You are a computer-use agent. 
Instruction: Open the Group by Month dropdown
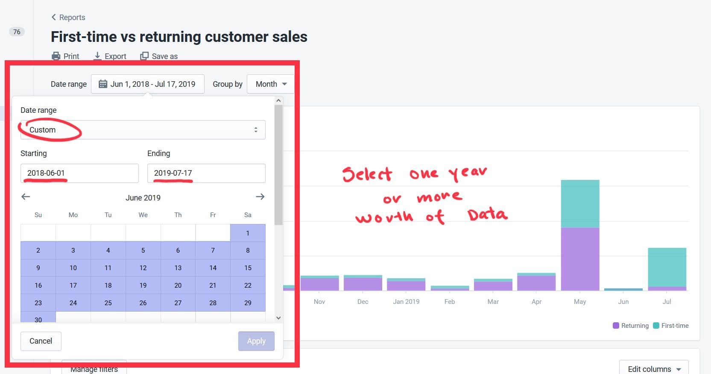(271, 84)
